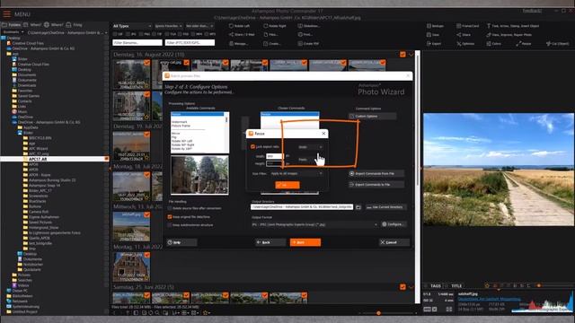Click the Share icon in right toolbar
575x323 pixels.
click(x=459, y=35)
